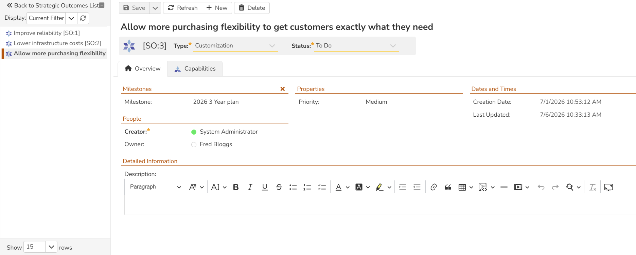Image resolution: width=636 pixels, height=255 pixels.
Task: Expand the Paragraph style dropdown
Action: click(155, 187)
